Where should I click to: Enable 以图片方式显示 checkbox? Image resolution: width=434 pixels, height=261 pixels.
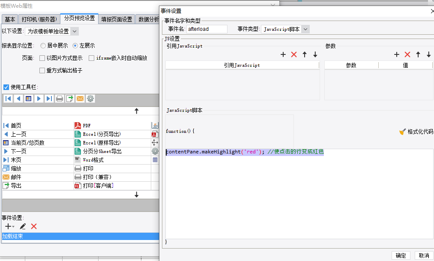pos(42,58)
